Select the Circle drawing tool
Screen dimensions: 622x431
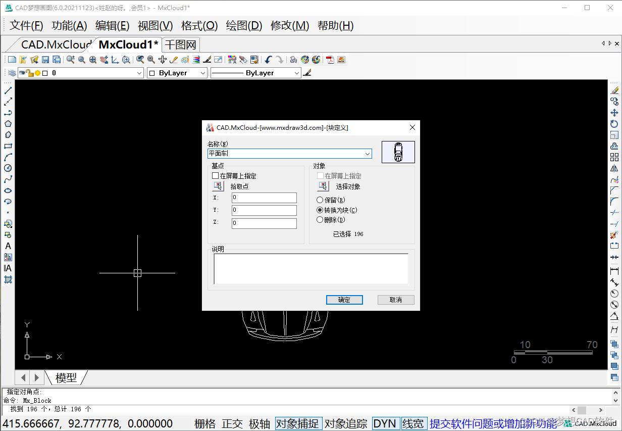[8, 168]
